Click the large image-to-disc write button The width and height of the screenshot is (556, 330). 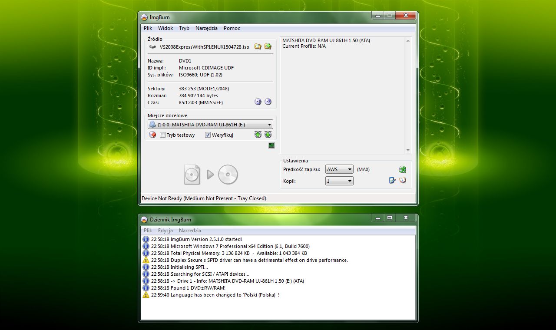tap(211, 175)
